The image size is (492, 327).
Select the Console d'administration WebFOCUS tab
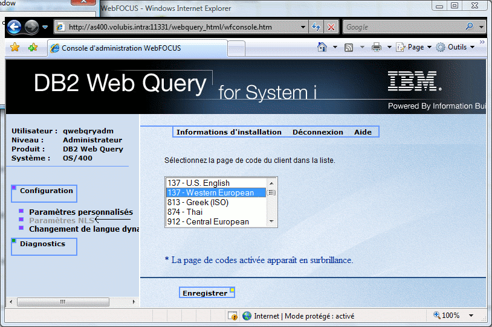(137, 48)
